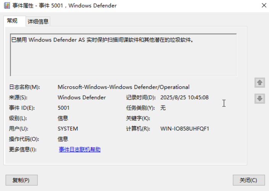Click the 用户(U) label
Image resolution: width=269 pixels, height=191 pixels.
(19, 129)
